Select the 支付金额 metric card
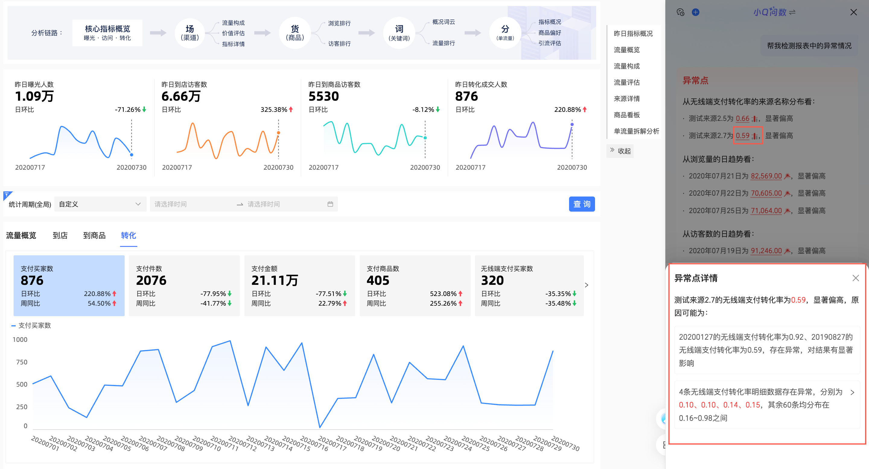 (x=299, y=285)
